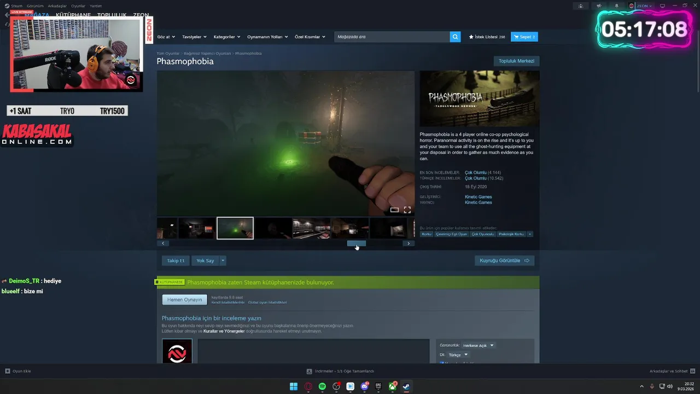
Task: Change the Dil Türkçe dropdown
Action: coord(458,355)
